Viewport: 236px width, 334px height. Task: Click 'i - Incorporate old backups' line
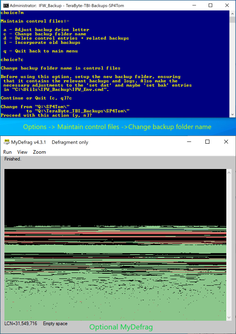(x=42, y=42)
